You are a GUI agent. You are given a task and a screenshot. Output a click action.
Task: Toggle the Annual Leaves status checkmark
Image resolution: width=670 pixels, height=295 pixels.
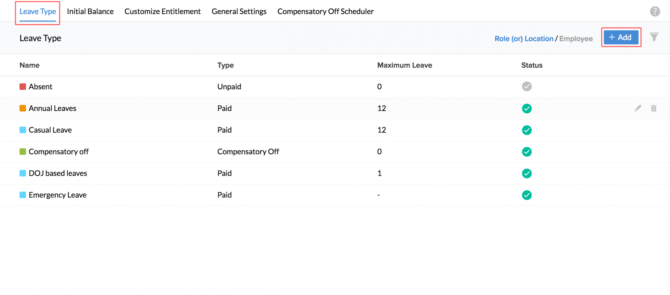[x=527, y=108]
